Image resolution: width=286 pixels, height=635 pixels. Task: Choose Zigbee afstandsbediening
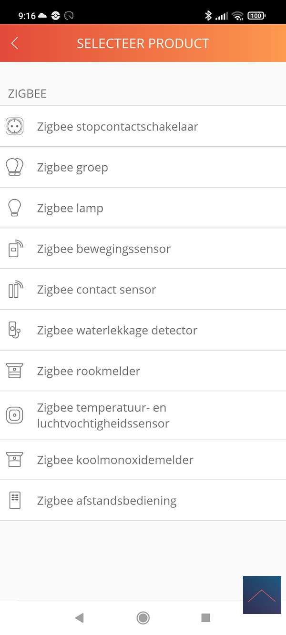pos(107,501)
